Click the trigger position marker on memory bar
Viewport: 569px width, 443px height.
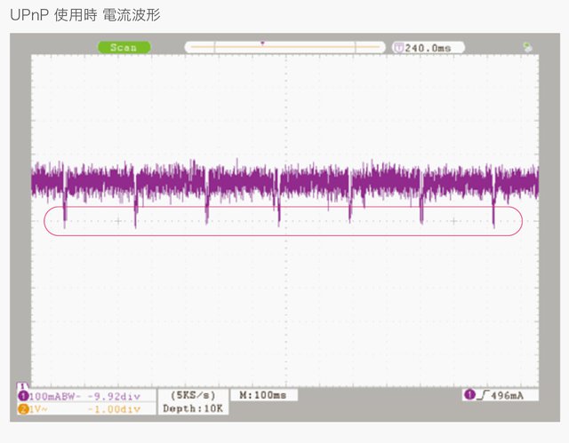pyautogui.click(x=262, y=43)
